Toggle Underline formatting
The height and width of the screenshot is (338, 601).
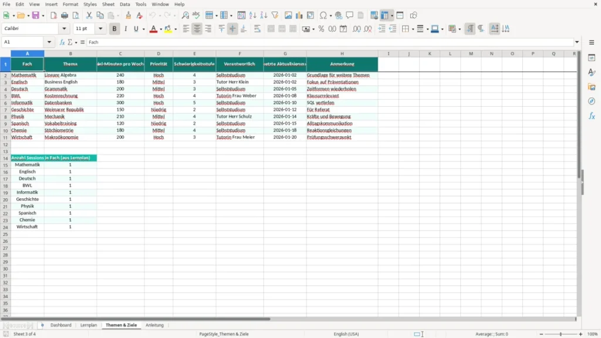136,29
